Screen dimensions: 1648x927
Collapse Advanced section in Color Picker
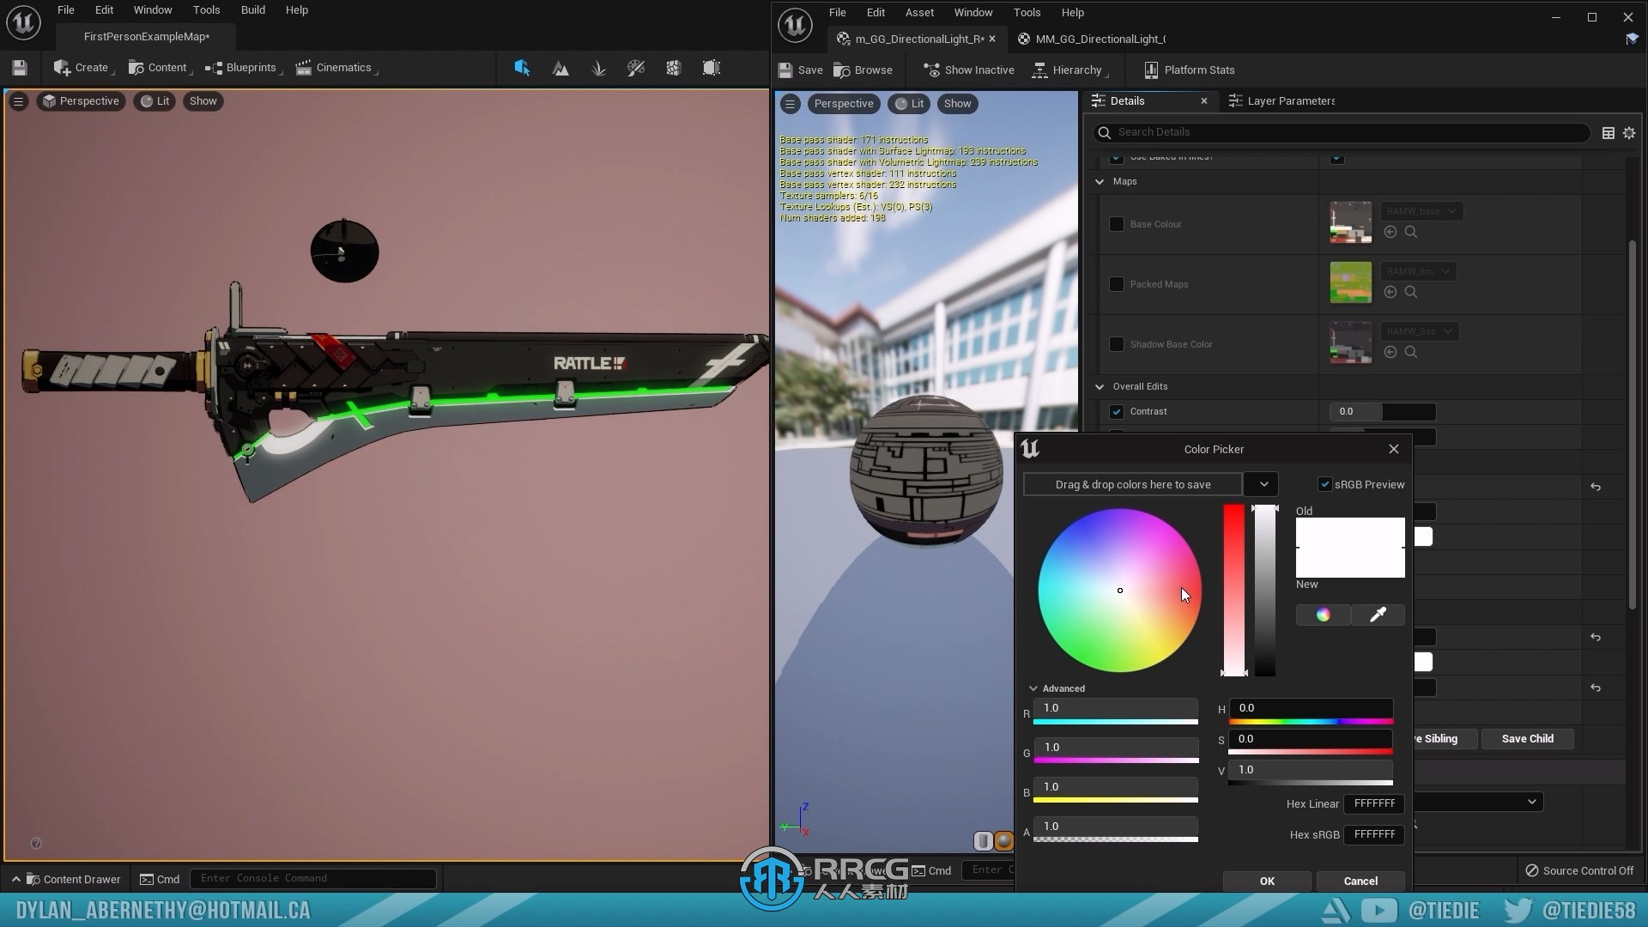tap(1033, 688)
